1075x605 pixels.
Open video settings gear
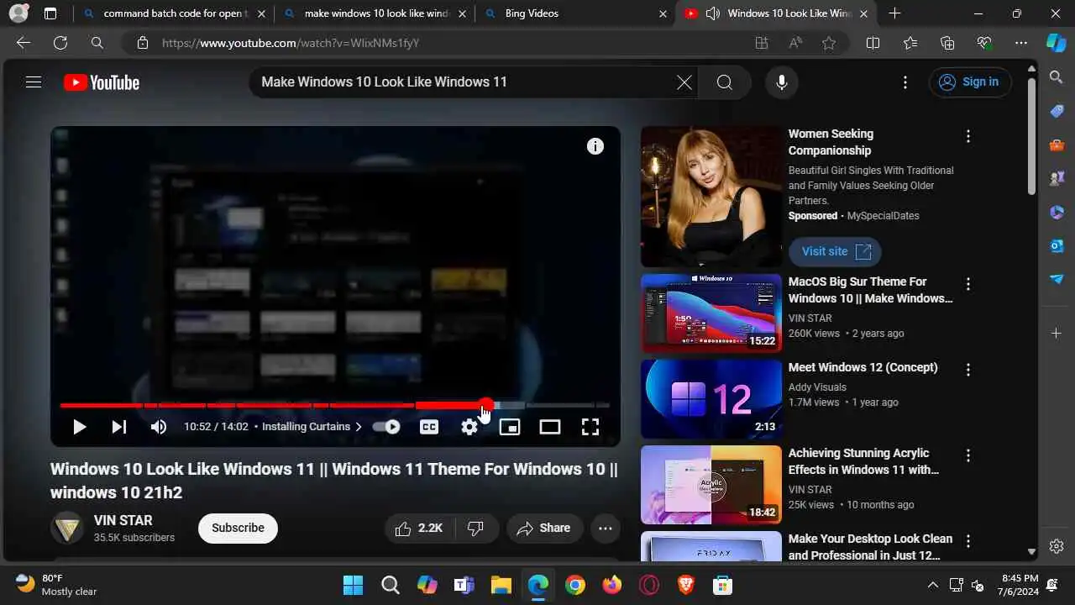click(469, 427)
